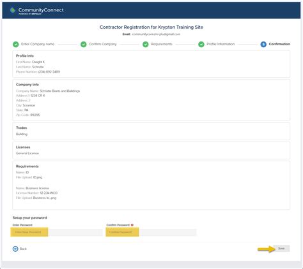Click the green check for Enter Company name

[16, 44]
